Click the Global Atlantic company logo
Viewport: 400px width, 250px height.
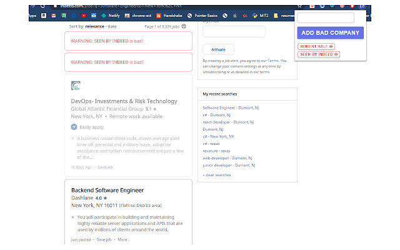click(x=76, y=86)
